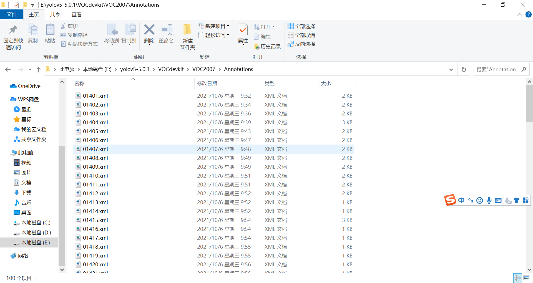
Task: Click the Refresh button beside address bar
Action: [464, 69]
